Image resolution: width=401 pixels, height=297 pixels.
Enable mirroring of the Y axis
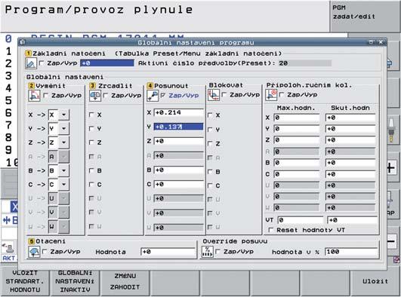click(91, 128)
